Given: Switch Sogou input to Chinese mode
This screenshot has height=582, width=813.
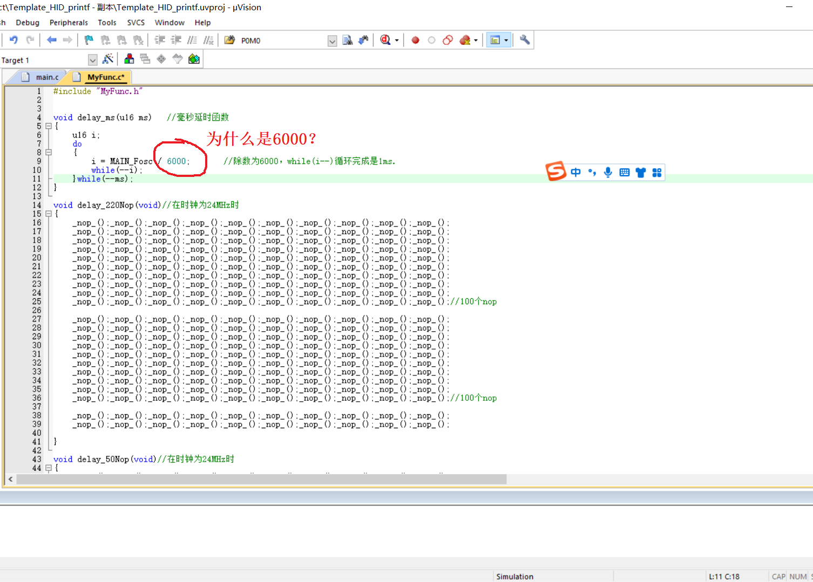Looking at the screenshot, I should pos(575,172).
